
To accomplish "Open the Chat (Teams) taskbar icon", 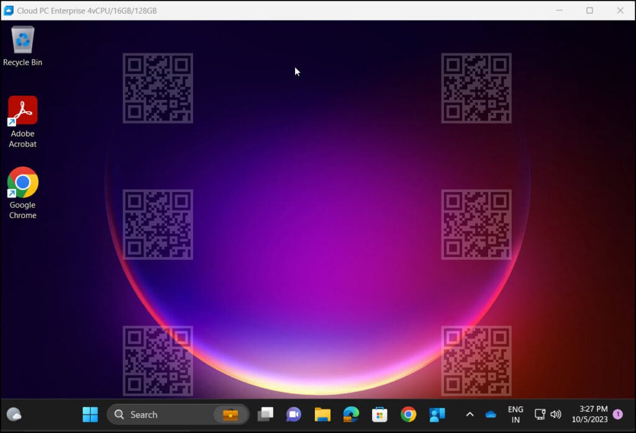I will (x=294, y=414).
